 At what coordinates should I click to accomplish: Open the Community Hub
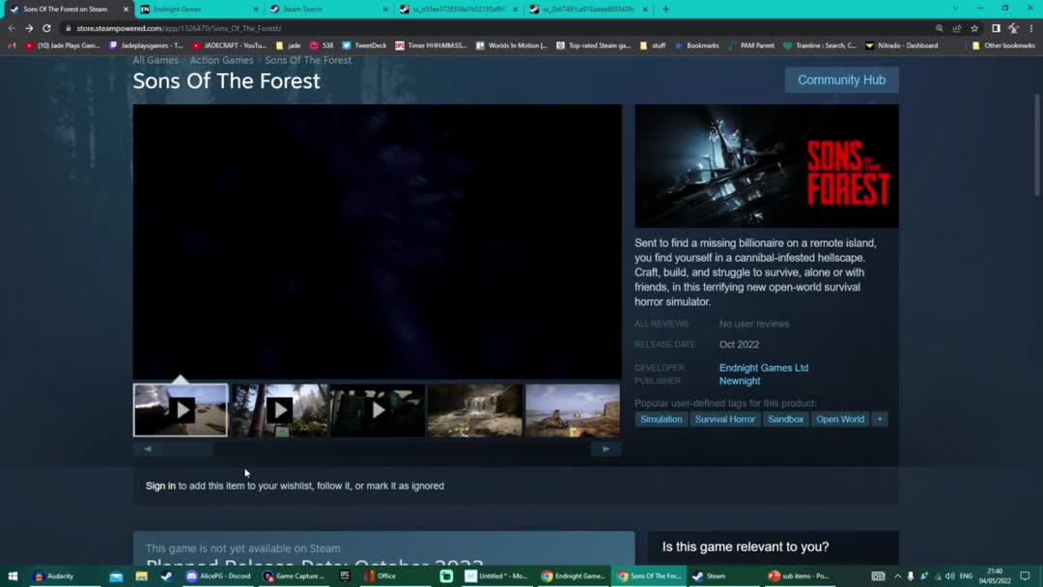[841, 80]
